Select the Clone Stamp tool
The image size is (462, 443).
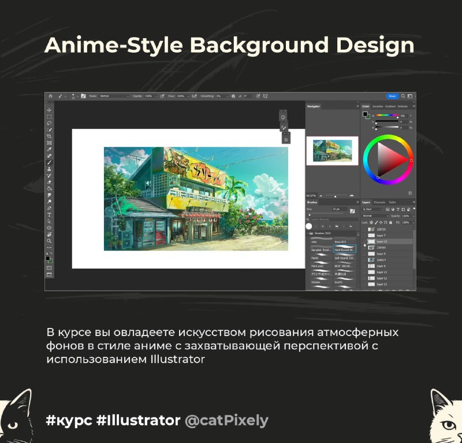(x=49, y=169)
